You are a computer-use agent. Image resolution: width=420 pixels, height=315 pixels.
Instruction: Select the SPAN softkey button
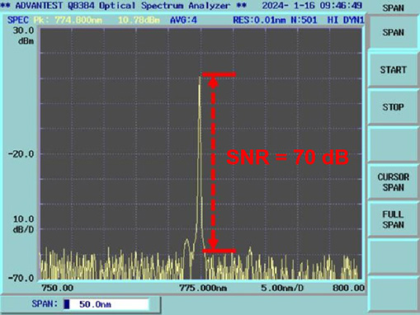coord(394,32)
